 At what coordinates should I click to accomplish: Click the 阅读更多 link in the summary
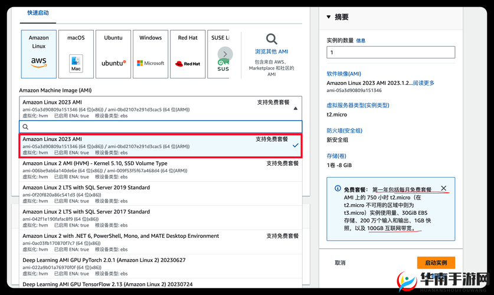pyautogui.click(x=423, y=83)
